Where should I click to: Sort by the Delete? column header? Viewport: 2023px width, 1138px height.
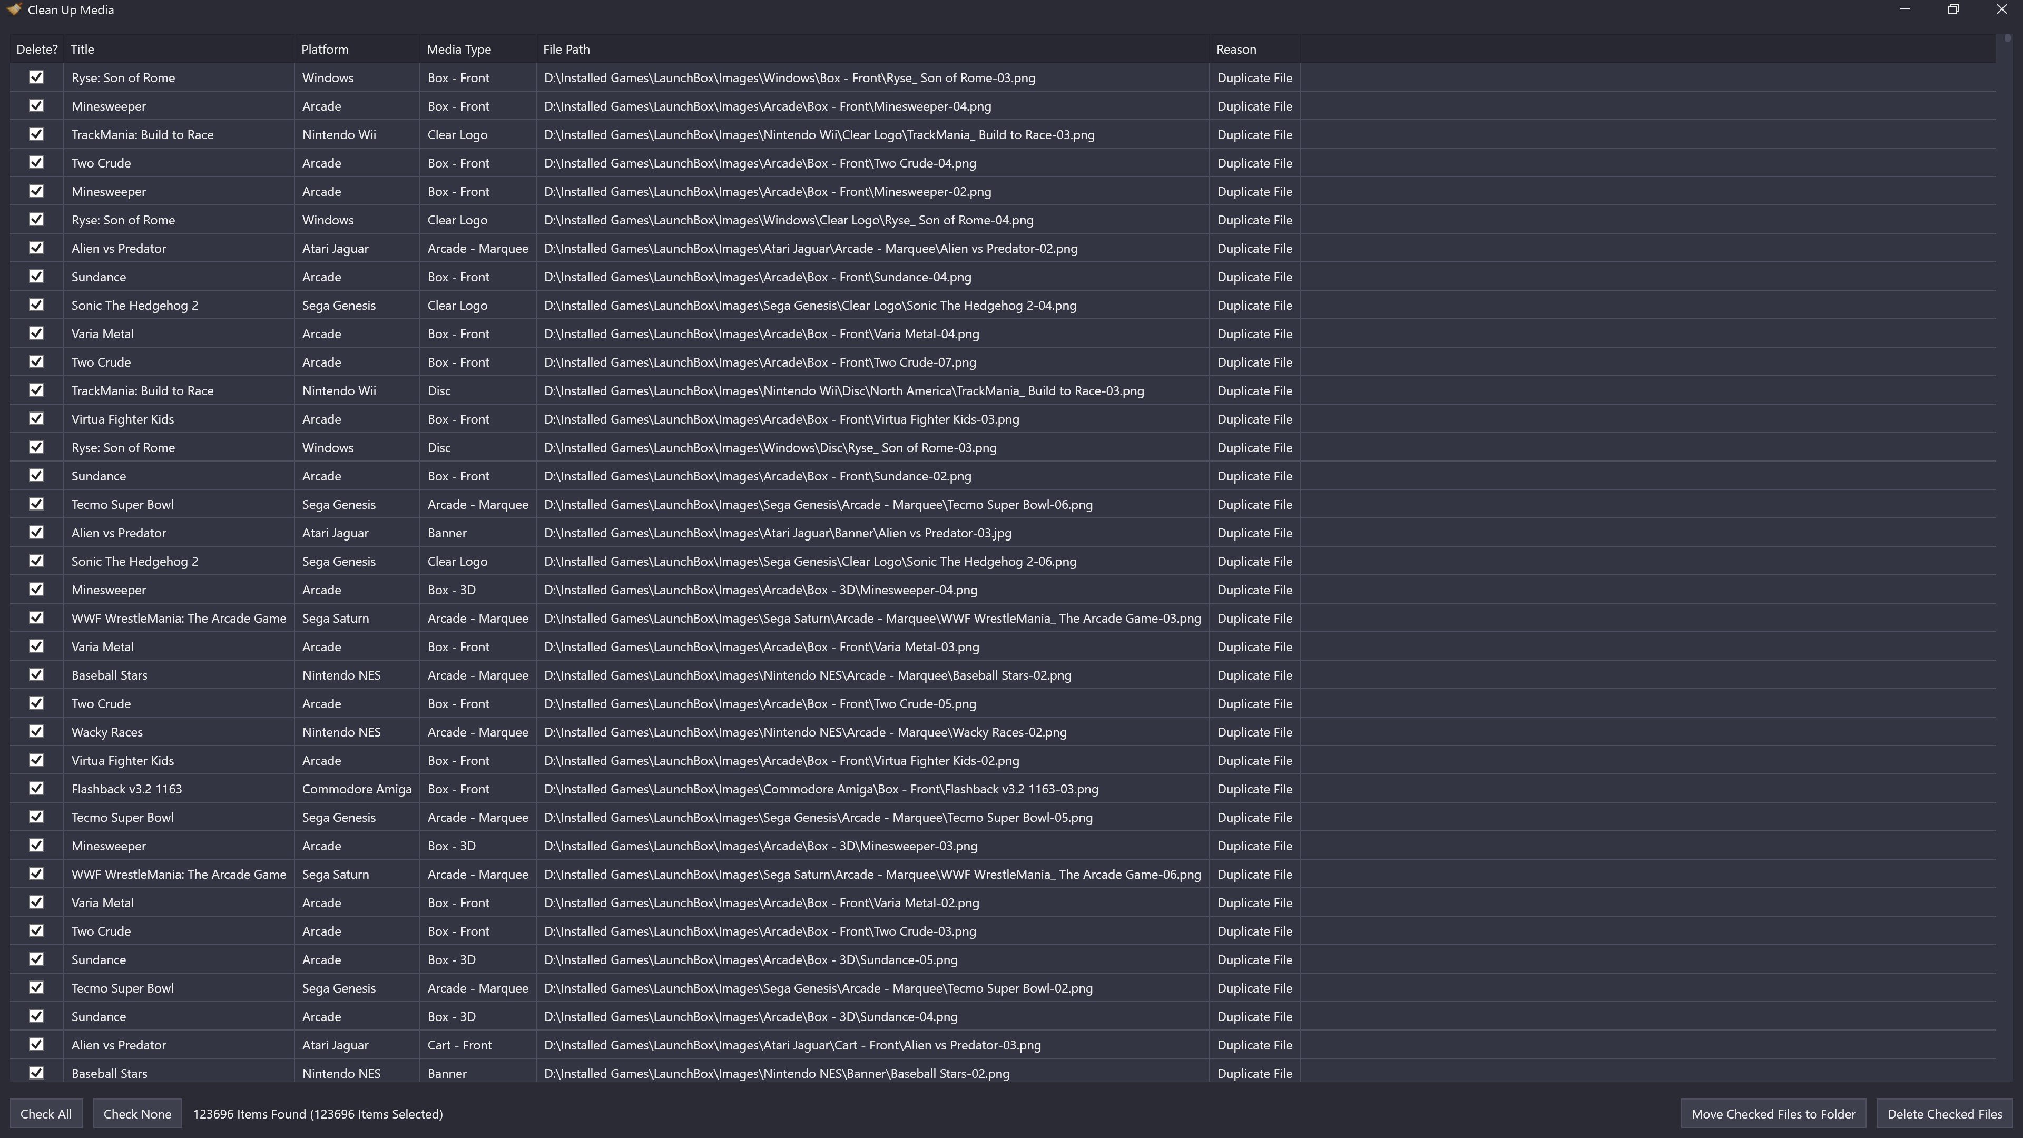point(37,48)
